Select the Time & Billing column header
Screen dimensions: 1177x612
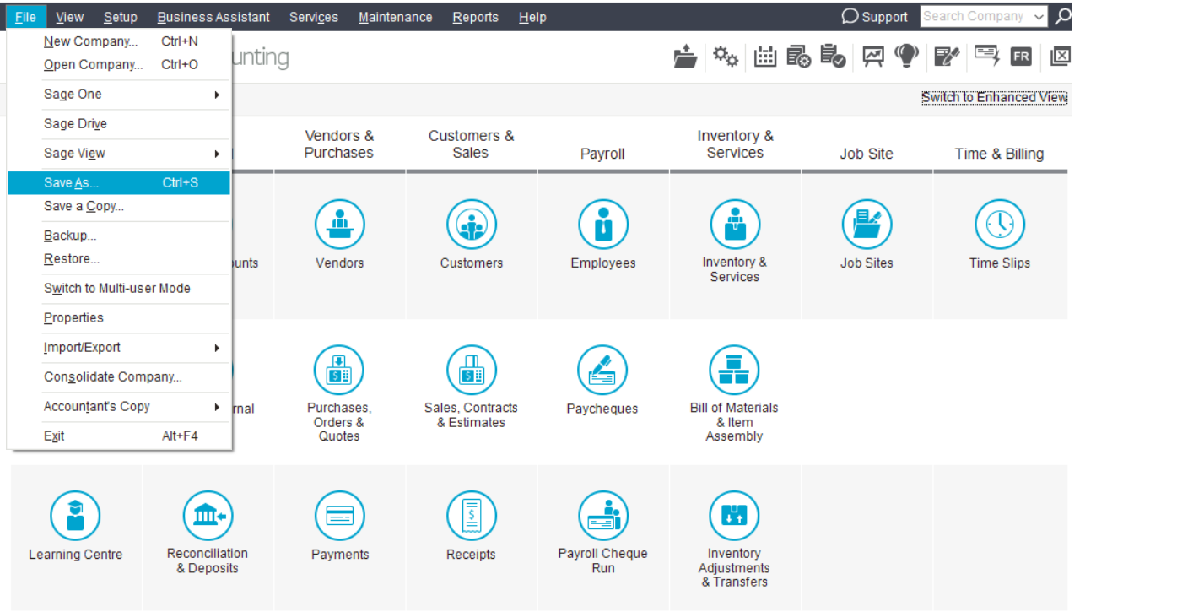tap(999, 154)
